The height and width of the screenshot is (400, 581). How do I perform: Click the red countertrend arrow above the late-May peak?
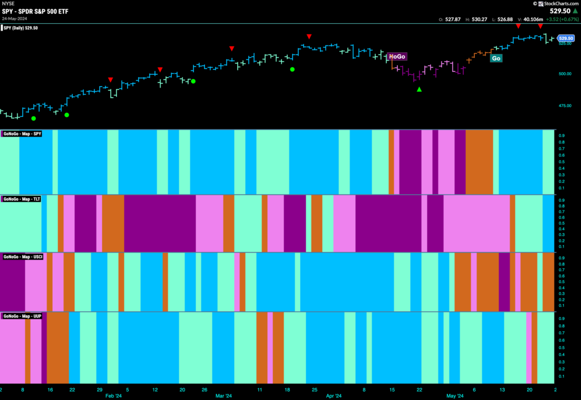(518, 26)
